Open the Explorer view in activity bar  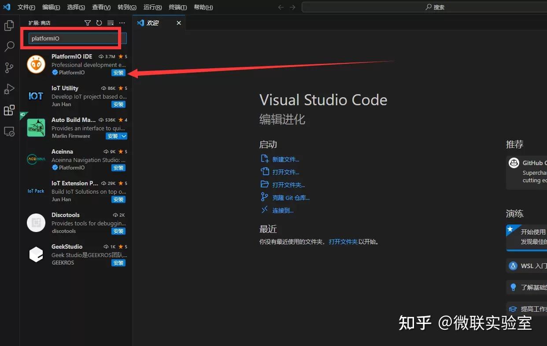click(9, 26)
